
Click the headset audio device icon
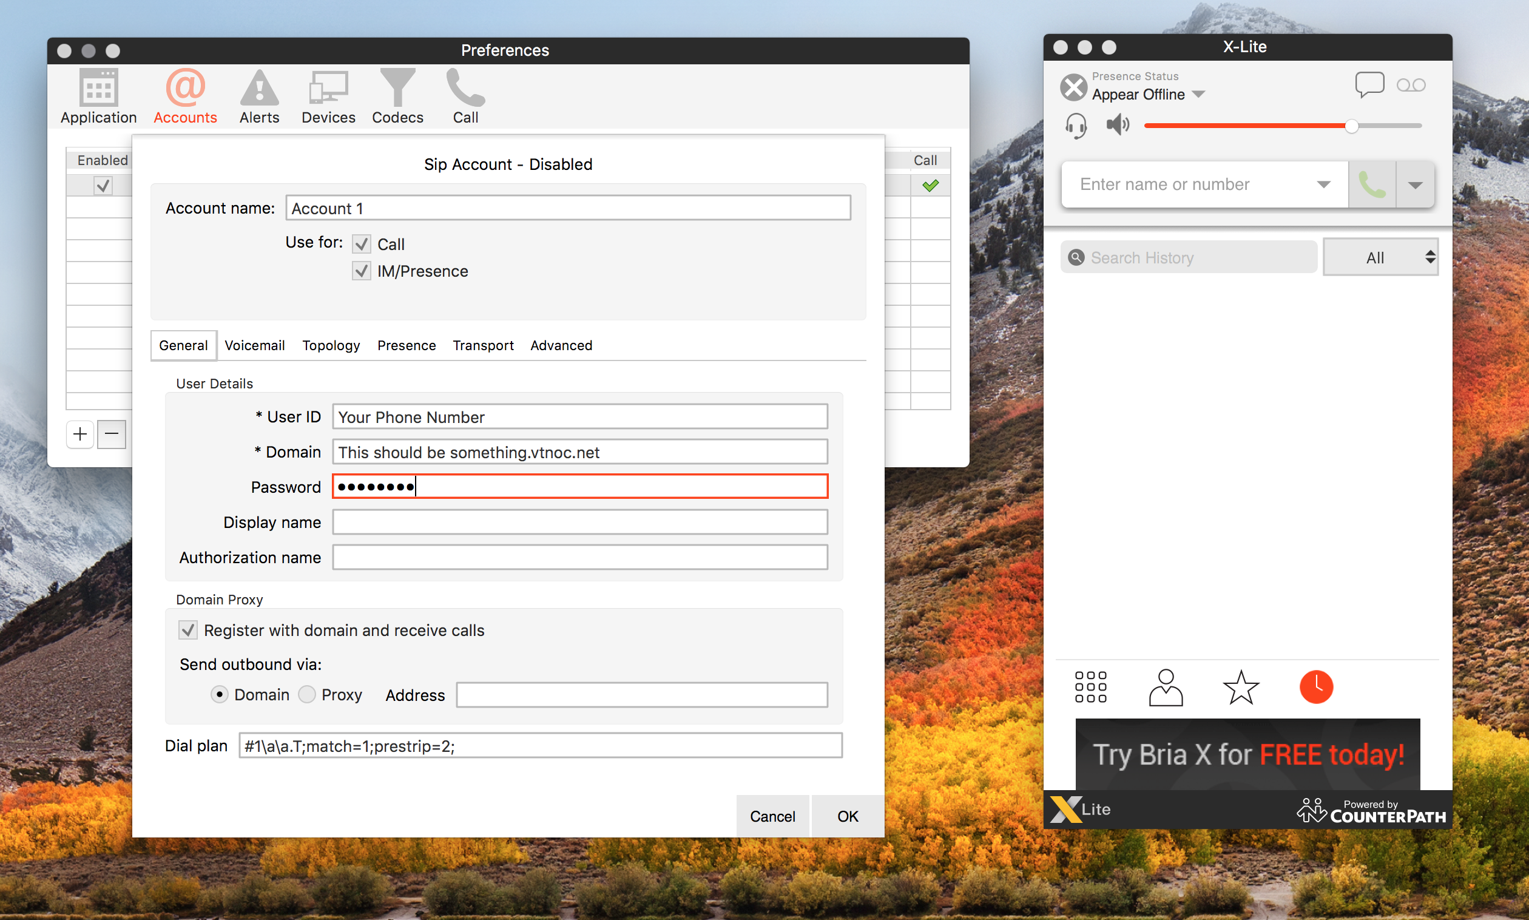point(1076,126)
